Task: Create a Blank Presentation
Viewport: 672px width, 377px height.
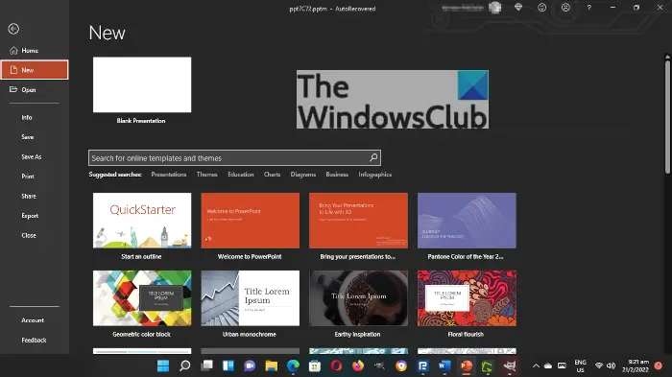Action: click(x=142, y=84)
